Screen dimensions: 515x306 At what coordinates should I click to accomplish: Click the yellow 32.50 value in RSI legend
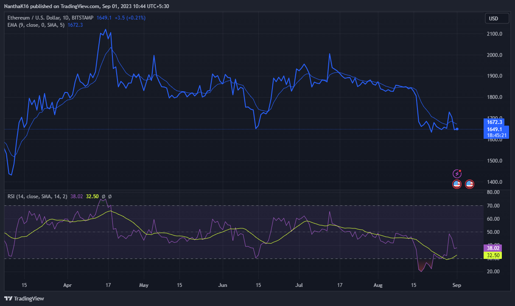tap(92, 197)
